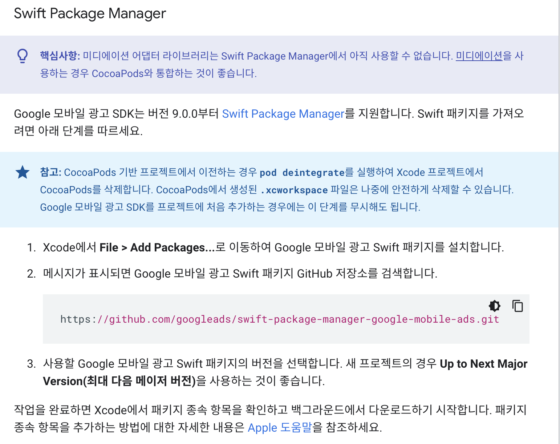Click the 'File > Add Packages...' bold text

click(x=157, y=247)
